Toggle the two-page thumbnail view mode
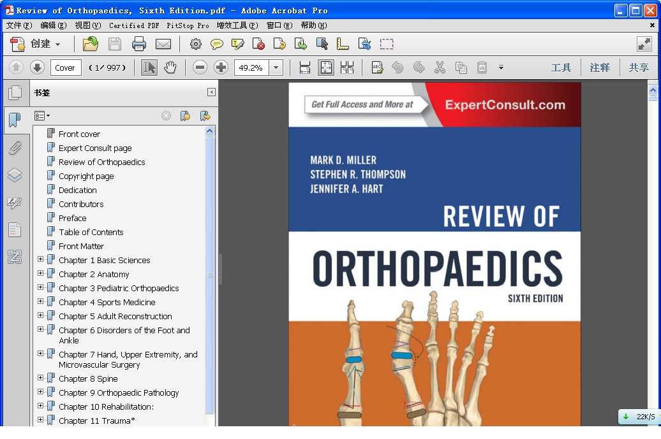Viewport: 661px width, 439px height. coord(347,68)
